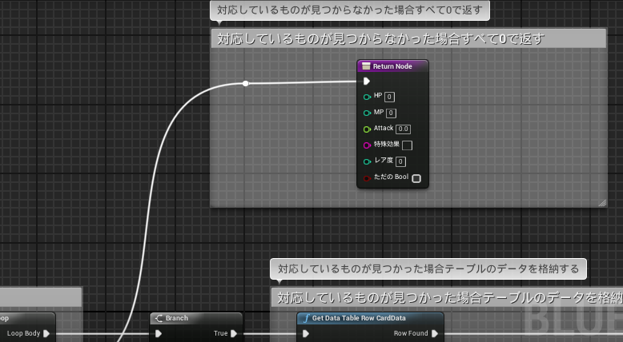Select the すべて0で返す comment box title
The width and height of the screenshot is (623, 342).
(408, 39)
